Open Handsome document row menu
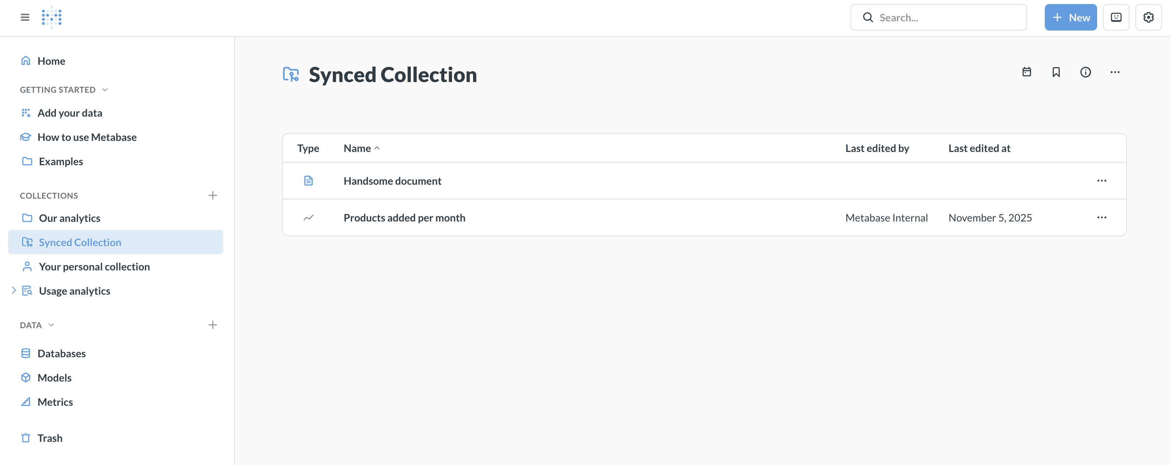The width and height of the screenshot is (1170, 465). click(1102, 181)
